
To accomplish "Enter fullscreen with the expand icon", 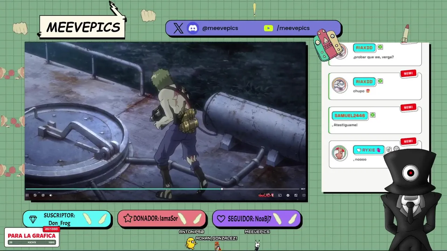I will tap(304, 195).
